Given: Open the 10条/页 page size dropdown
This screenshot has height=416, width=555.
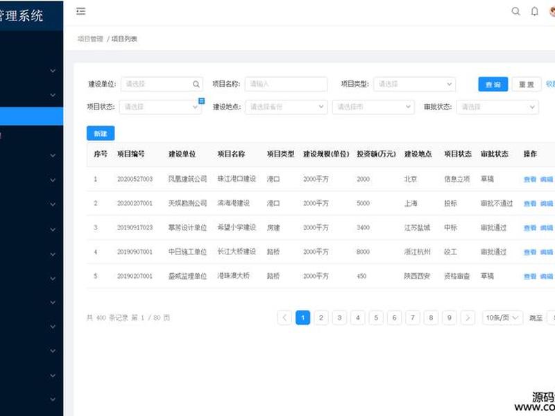Looking at the screenshot, I should [x=502, y=318].
